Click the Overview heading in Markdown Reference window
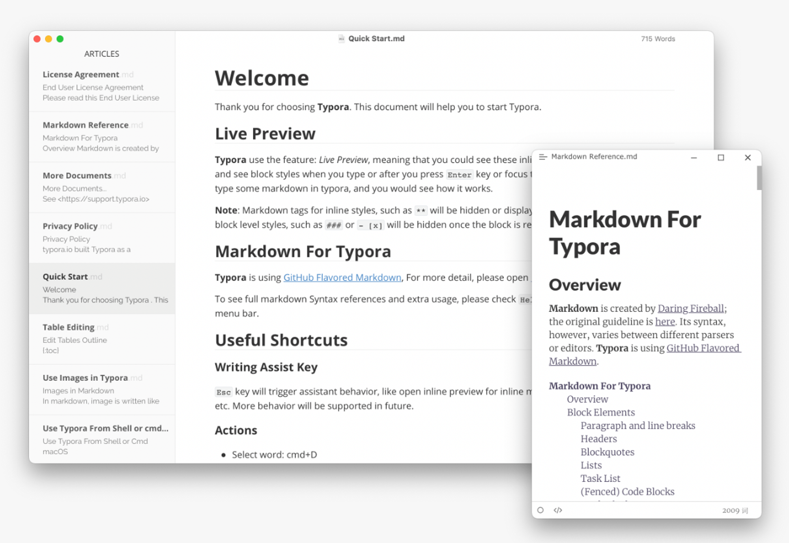 coord(585,285)
